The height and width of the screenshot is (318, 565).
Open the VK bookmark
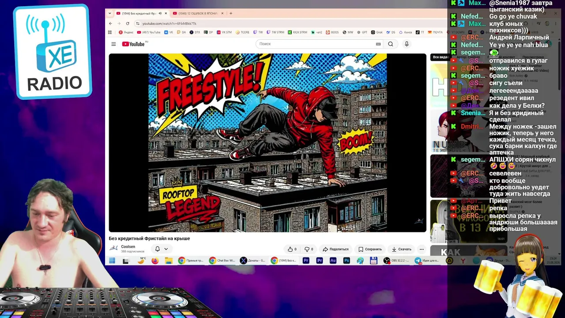(169, 32)
